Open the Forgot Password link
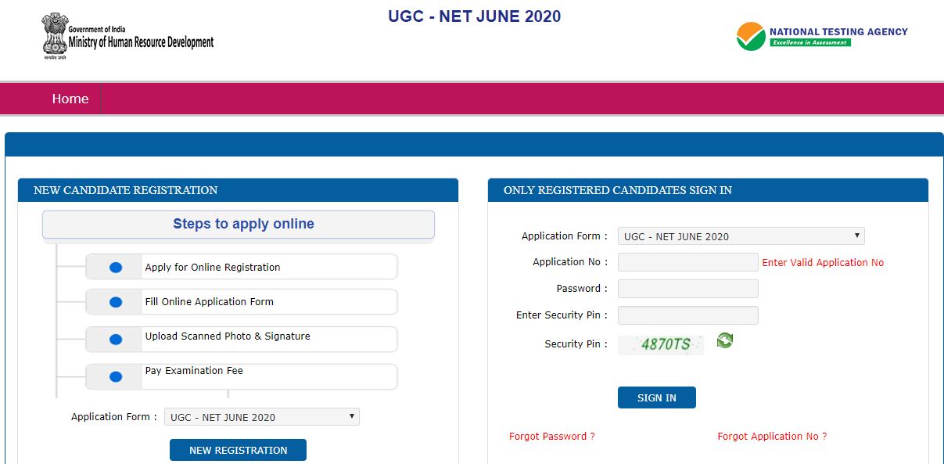This screenshot has height=464, width=944. coord(551,436)
